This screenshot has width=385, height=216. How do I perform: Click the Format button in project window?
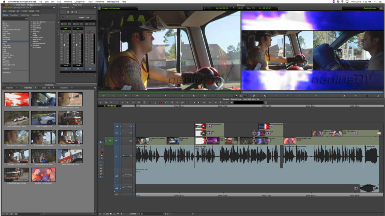click(24, 11)
